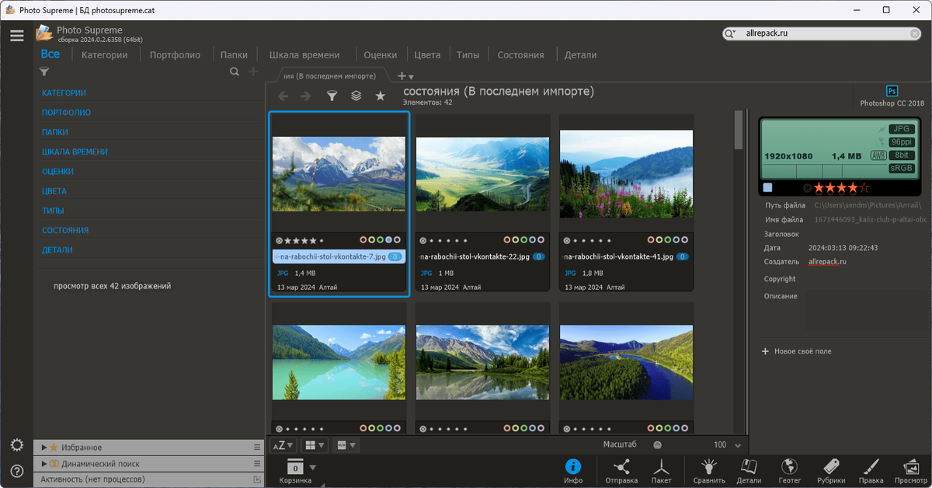Click the filter funnel icon in the toolbar

point(332,96)
